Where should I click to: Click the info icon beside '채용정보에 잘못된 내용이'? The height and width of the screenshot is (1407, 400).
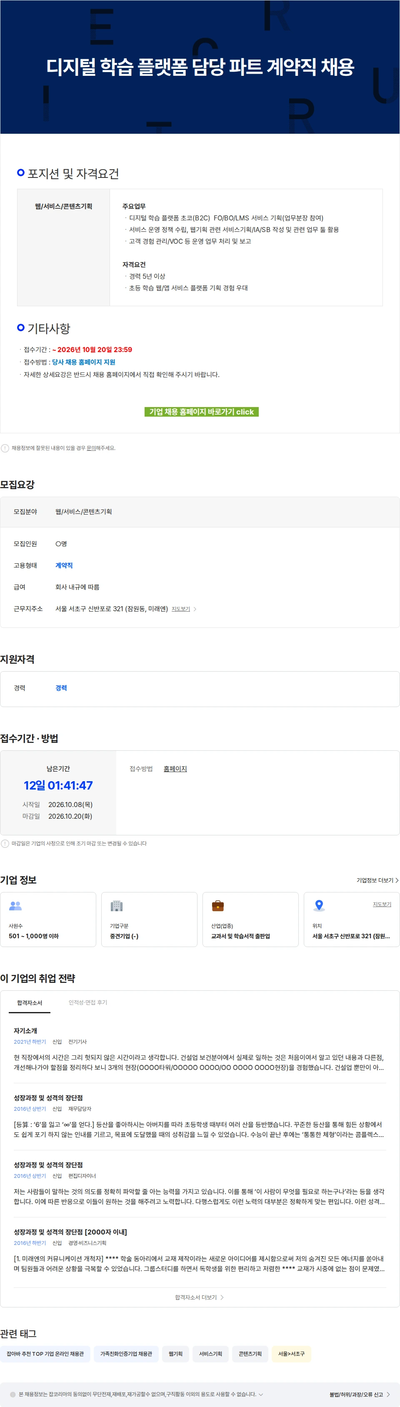[x=5, y=448]
